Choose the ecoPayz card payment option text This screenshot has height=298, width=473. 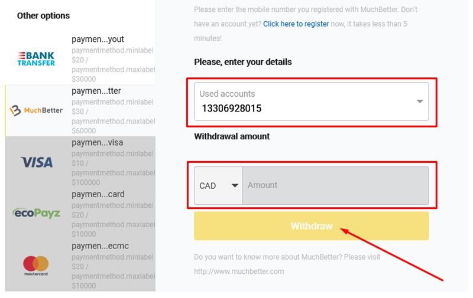click(98, 194)
